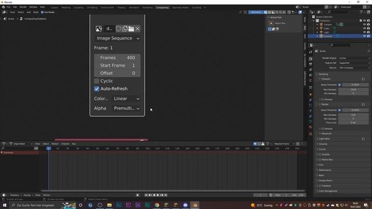Click the Offset field

point(117,73)
